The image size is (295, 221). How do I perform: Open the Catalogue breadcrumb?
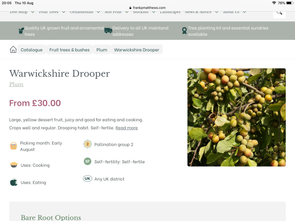[32, 50]
